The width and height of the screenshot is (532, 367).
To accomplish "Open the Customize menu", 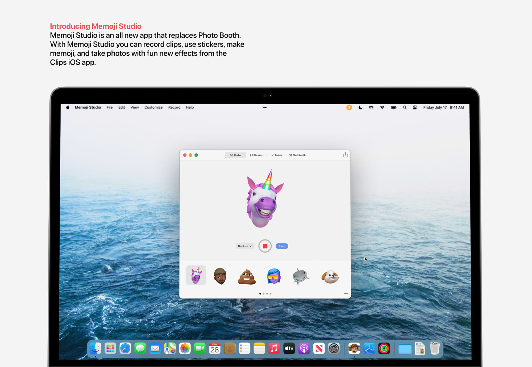I will (153, 107).
